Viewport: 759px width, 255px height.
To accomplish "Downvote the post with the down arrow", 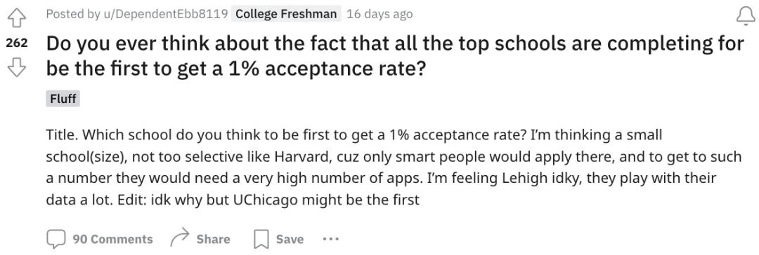I will click(x=16, y=67).
